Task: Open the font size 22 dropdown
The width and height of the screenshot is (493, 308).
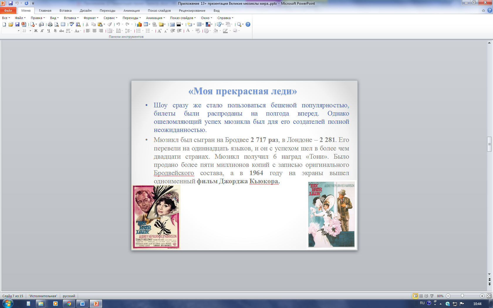Action: click(x=30, y=31)
